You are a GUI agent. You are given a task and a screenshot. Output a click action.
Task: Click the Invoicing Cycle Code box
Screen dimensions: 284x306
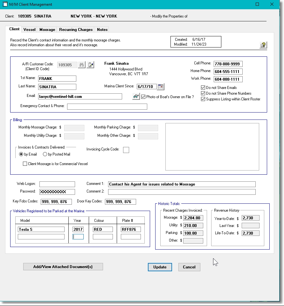pyautogui.click(x=126, y=149)
